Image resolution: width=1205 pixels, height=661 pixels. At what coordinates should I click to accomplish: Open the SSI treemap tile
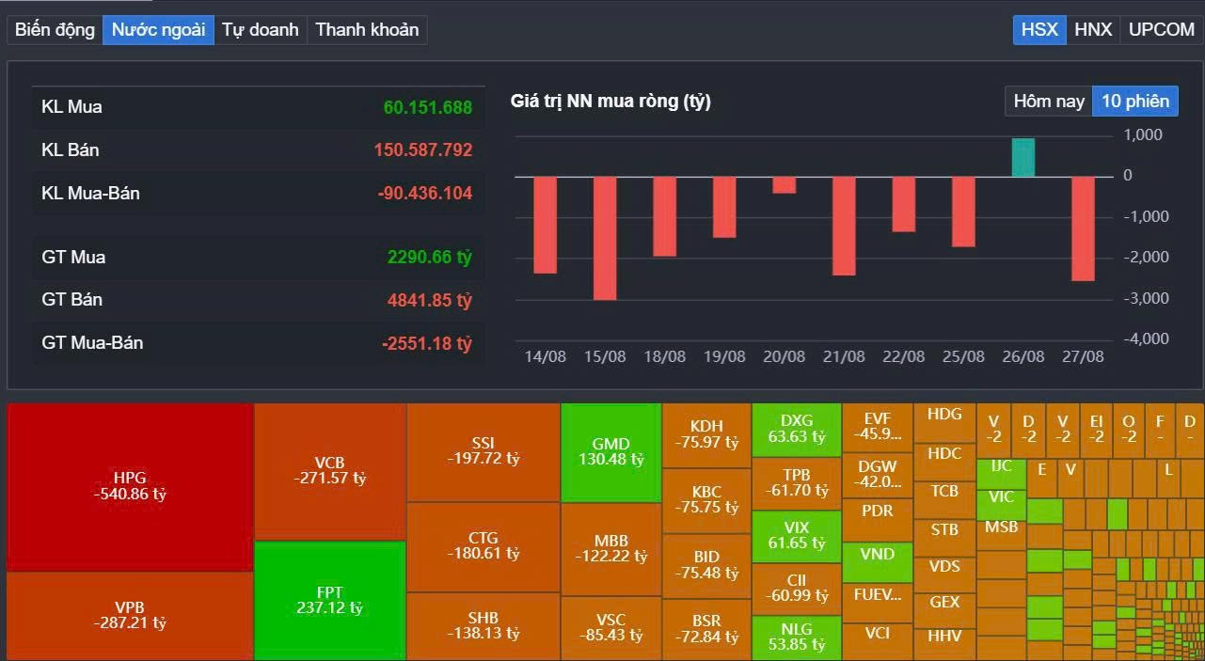point(483,451)
